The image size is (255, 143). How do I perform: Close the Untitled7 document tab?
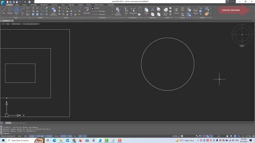coord(12,21)
